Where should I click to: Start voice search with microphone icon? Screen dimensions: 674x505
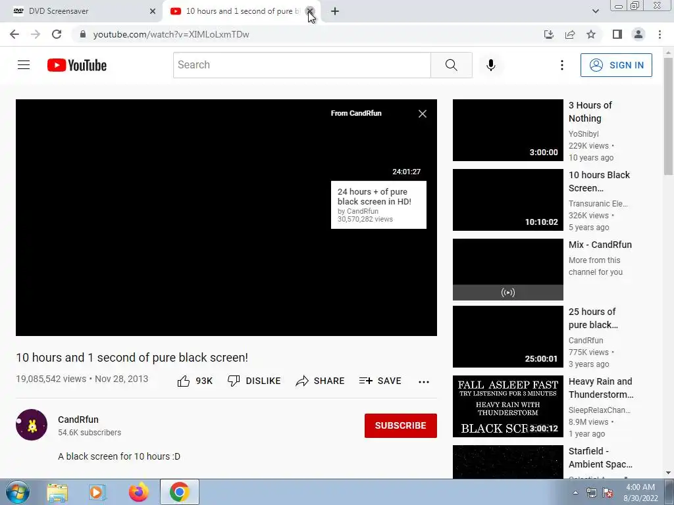pyautogui.click(x=491, y=65)
